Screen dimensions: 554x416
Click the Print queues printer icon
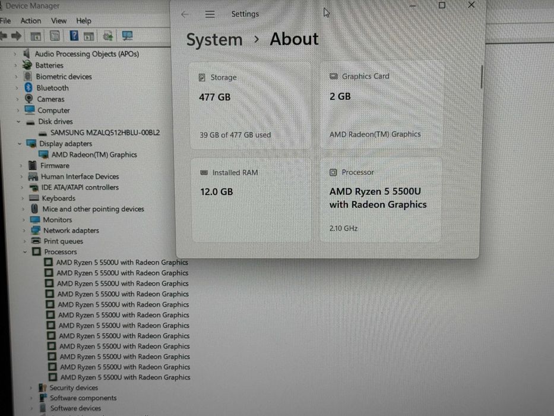[x=36, y=241]
